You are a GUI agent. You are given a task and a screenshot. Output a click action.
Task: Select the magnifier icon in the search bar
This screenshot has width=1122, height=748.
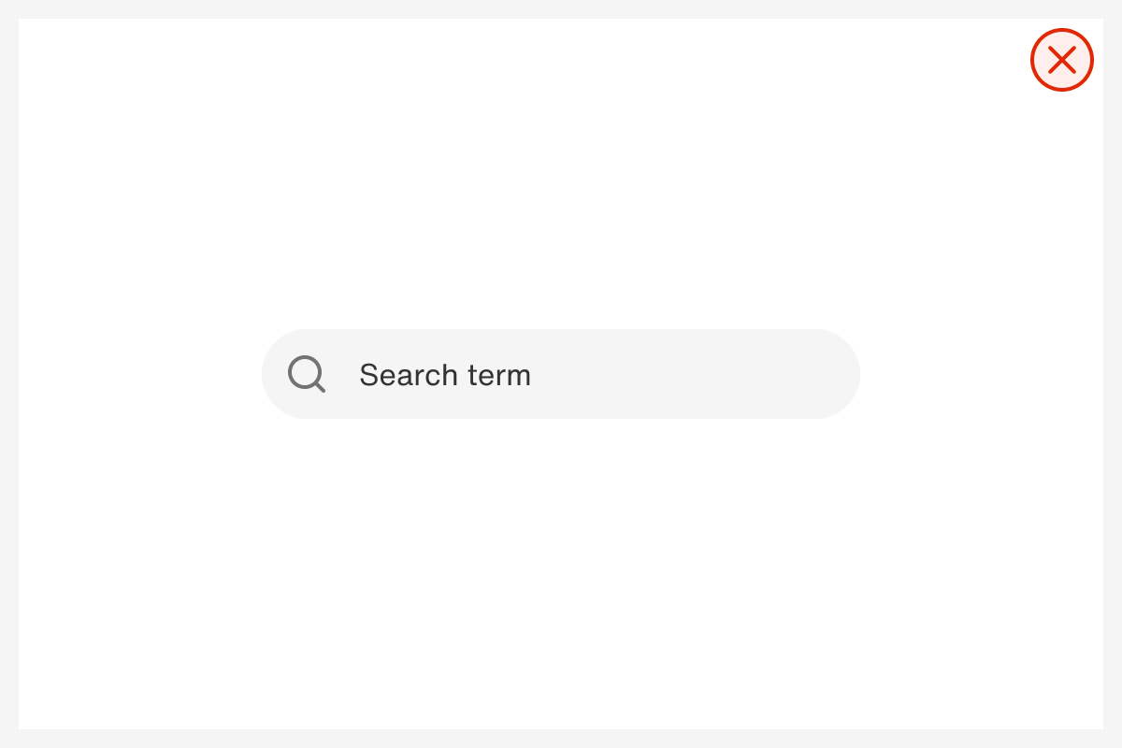pos(306,373)
